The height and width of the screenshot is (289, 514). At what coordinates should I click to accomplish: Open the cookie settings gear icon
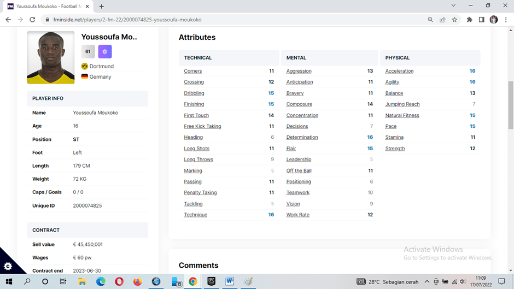(x=8, y=266)
